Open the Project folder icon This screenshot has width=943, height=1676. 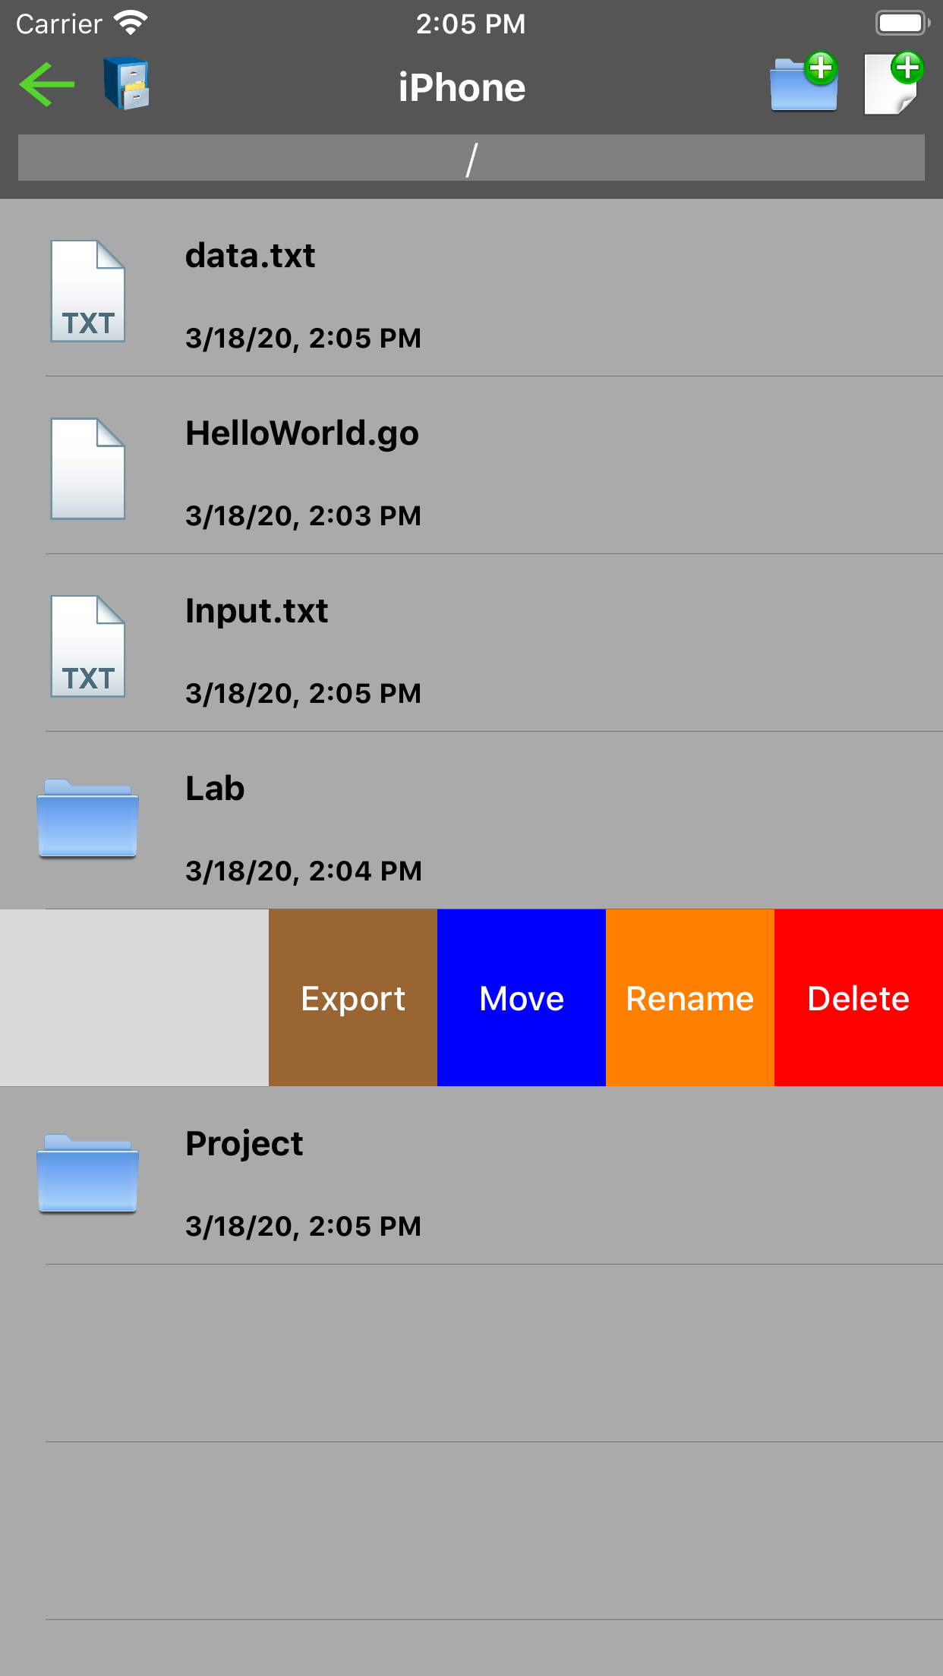point(88,1174)
